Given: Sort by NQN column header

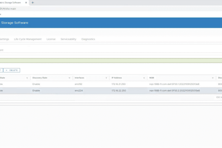Looking at the screenshot, I should click(x=152, y=78).
